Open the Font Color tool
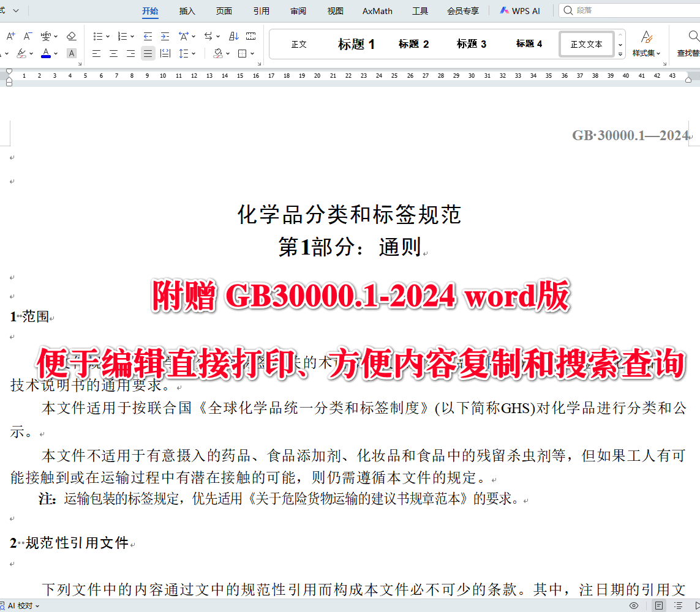Image resolution: width=700 pixels, height=612 pixels. point(45,53)
